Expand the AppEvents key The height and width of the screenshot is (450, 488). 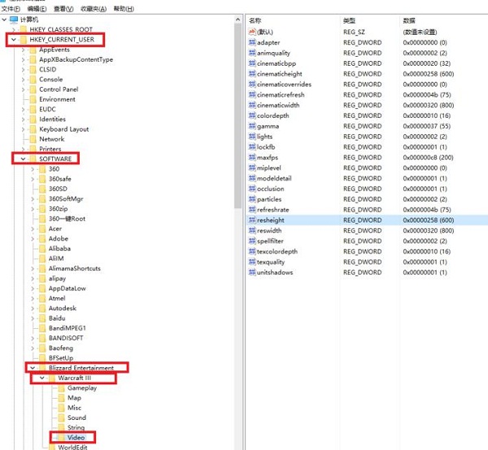(23, 50)
